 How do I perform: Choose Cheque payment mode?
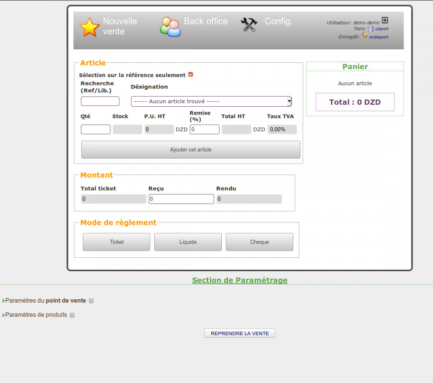(260, 242)
